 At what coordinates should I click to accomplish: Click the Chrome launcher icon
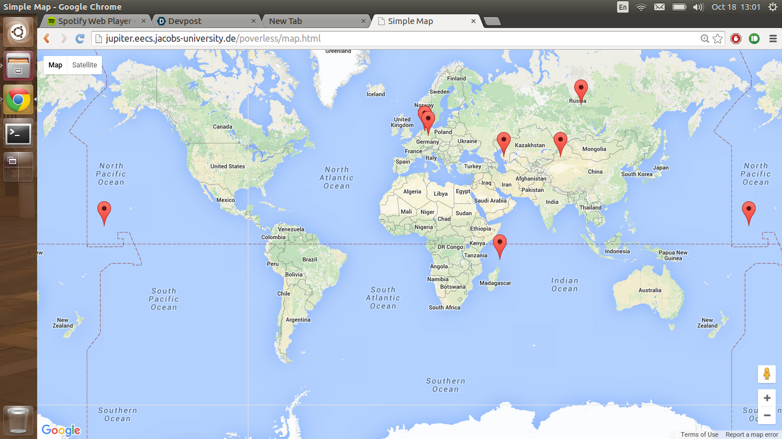pos(18,100)
